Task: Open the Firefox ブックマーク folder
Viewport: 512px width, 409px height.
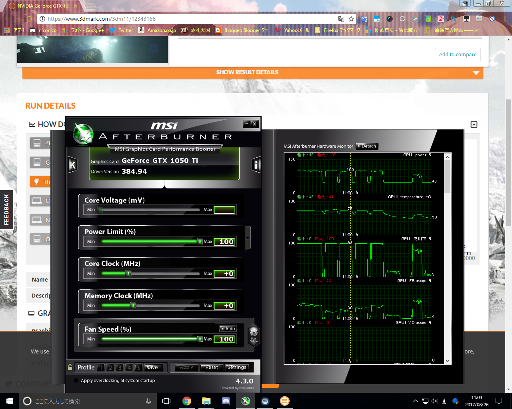Action: point(338,30)
